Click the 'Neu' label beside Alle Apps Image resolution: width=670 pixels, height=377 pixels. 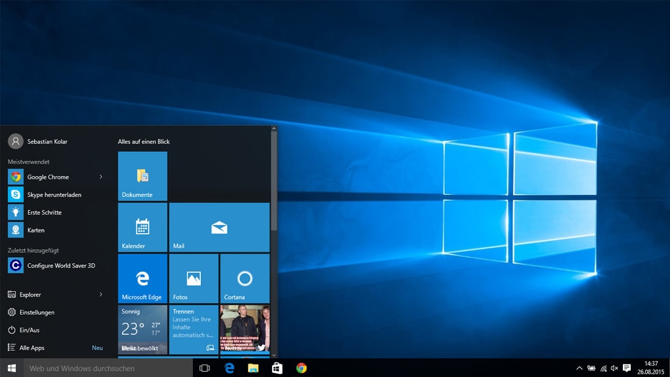(97, 348)
